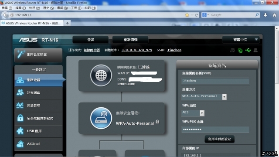The width and height of the screenshot is (279, 157).
Task: Click the Internet globe status icon
Action: (101, 75)
